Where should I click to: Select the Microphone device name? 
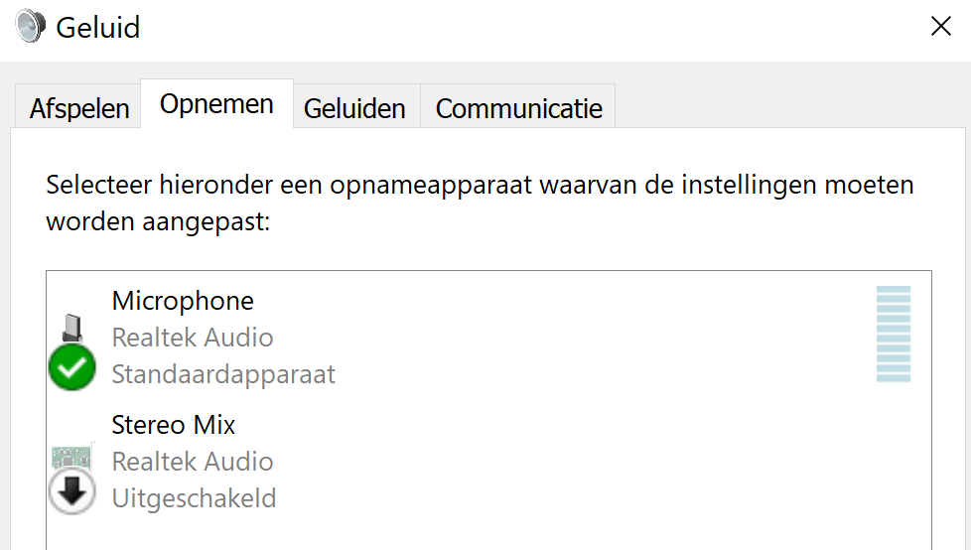(x=183, y=301)
